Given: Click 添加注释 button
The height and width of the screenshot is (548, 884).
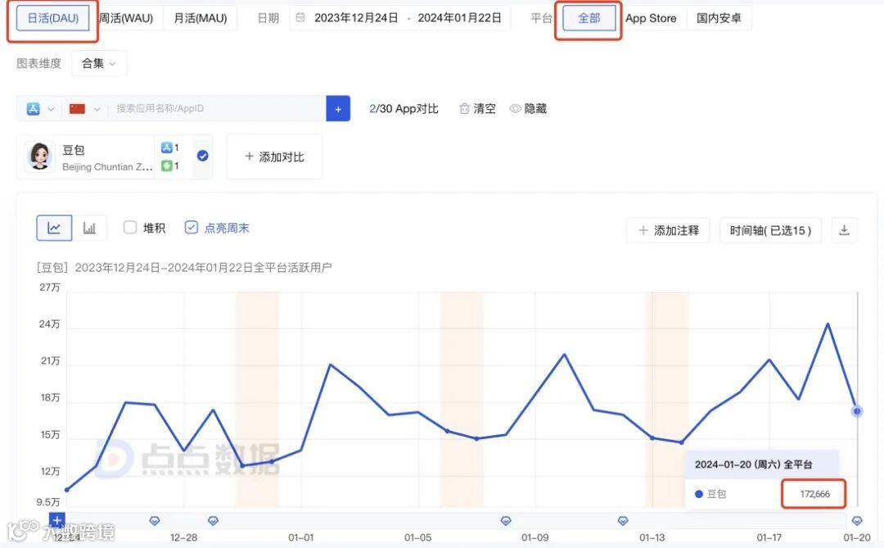Looking at the screenshot, I should coord(668,230).
